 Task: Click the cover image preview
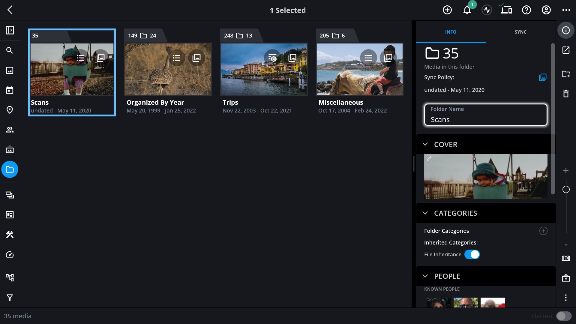point(486,176)
